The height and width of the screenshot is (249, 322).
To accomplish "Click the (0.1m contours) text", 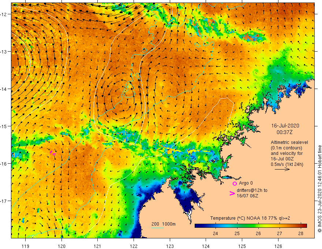I will coord(286,148).
